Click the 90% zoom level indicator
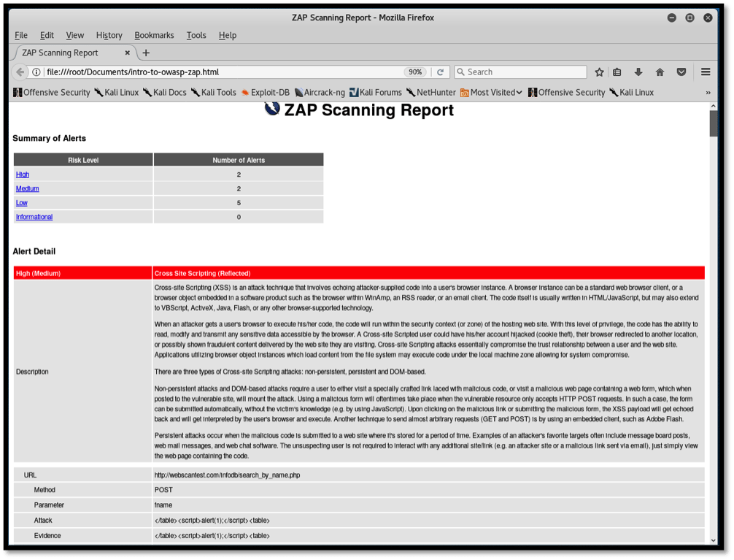Viewport: 734px width, 560px height. click(x=415, y=72)
